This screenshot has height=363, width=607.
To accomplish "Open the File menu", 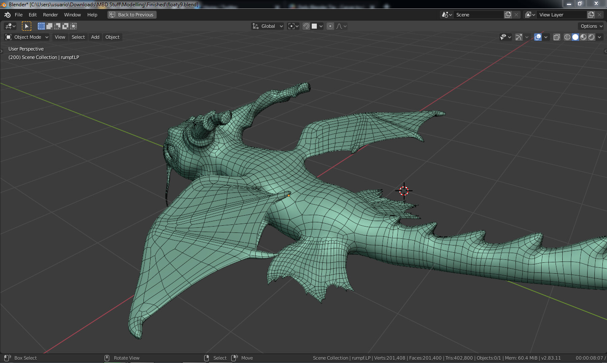I will coord(19,15).
